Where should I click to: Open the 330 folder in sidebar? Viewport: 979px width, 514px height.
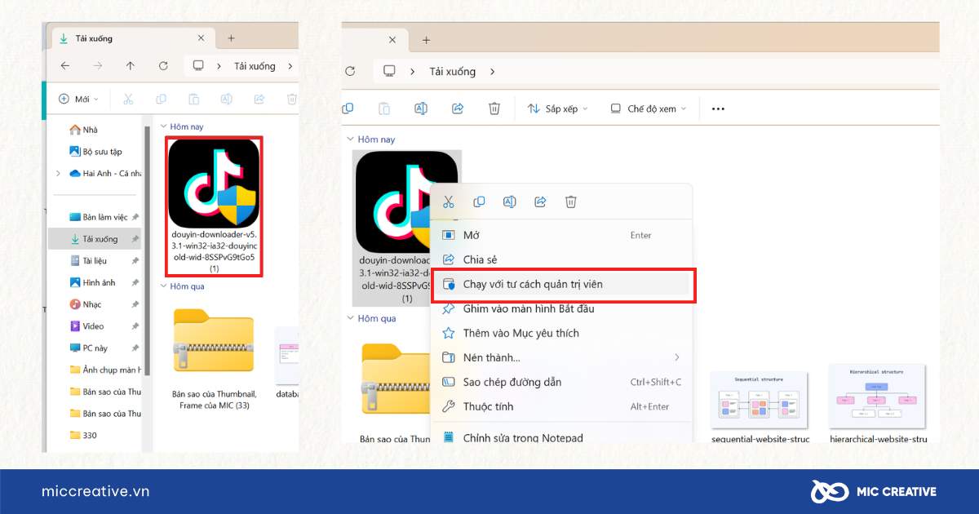[x=83, y=435]
